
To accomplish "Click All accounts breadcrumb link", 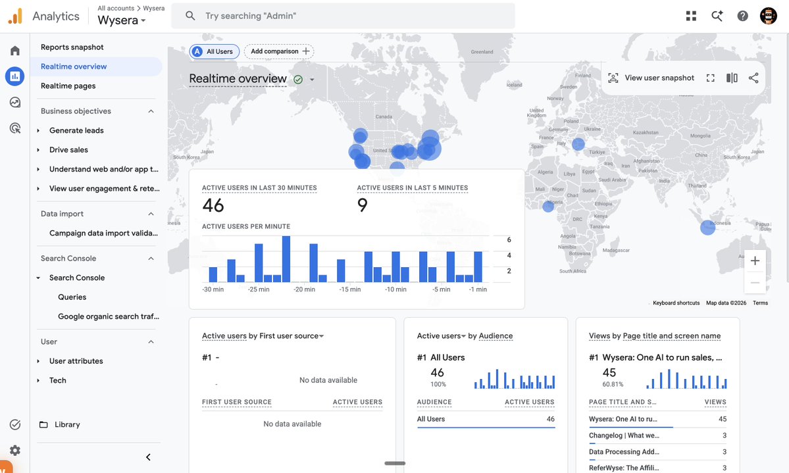I will point(116,8).
